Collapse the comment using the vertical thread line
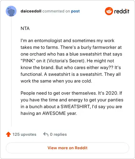 tap(11, 71)
